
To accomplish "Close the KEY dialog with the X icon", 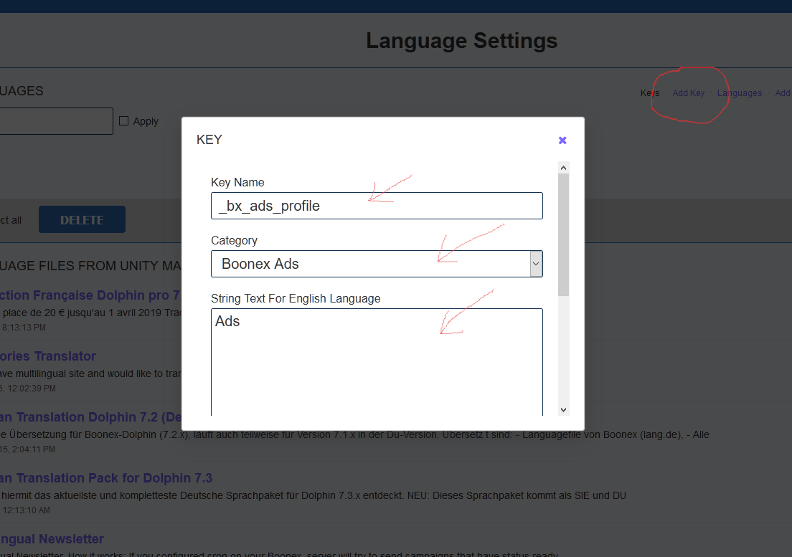I will click(562, 141).
